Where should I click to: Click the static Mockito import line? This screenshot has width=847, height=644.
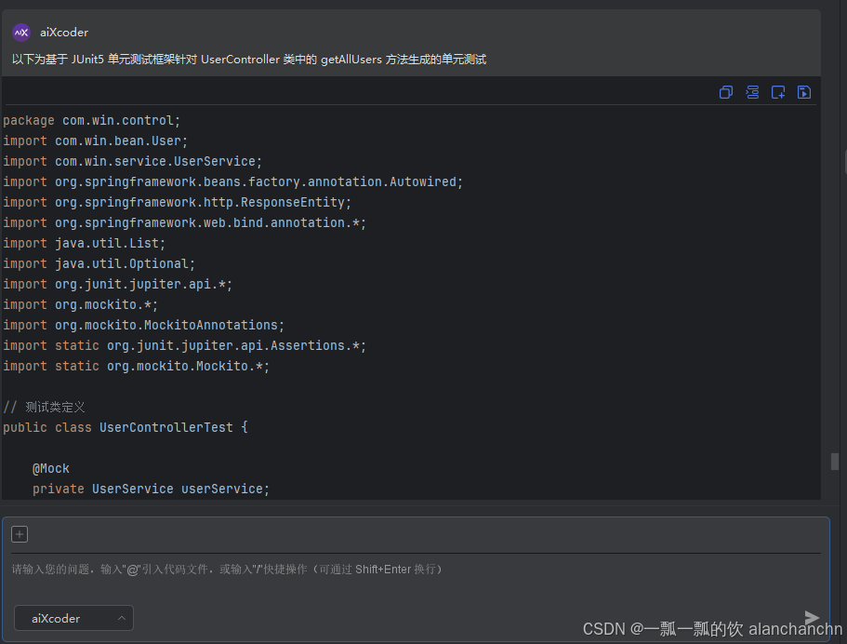136,366
